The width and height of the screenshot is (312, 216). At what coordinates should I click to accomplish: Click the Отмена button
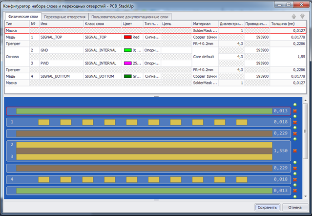pos(294,207)
